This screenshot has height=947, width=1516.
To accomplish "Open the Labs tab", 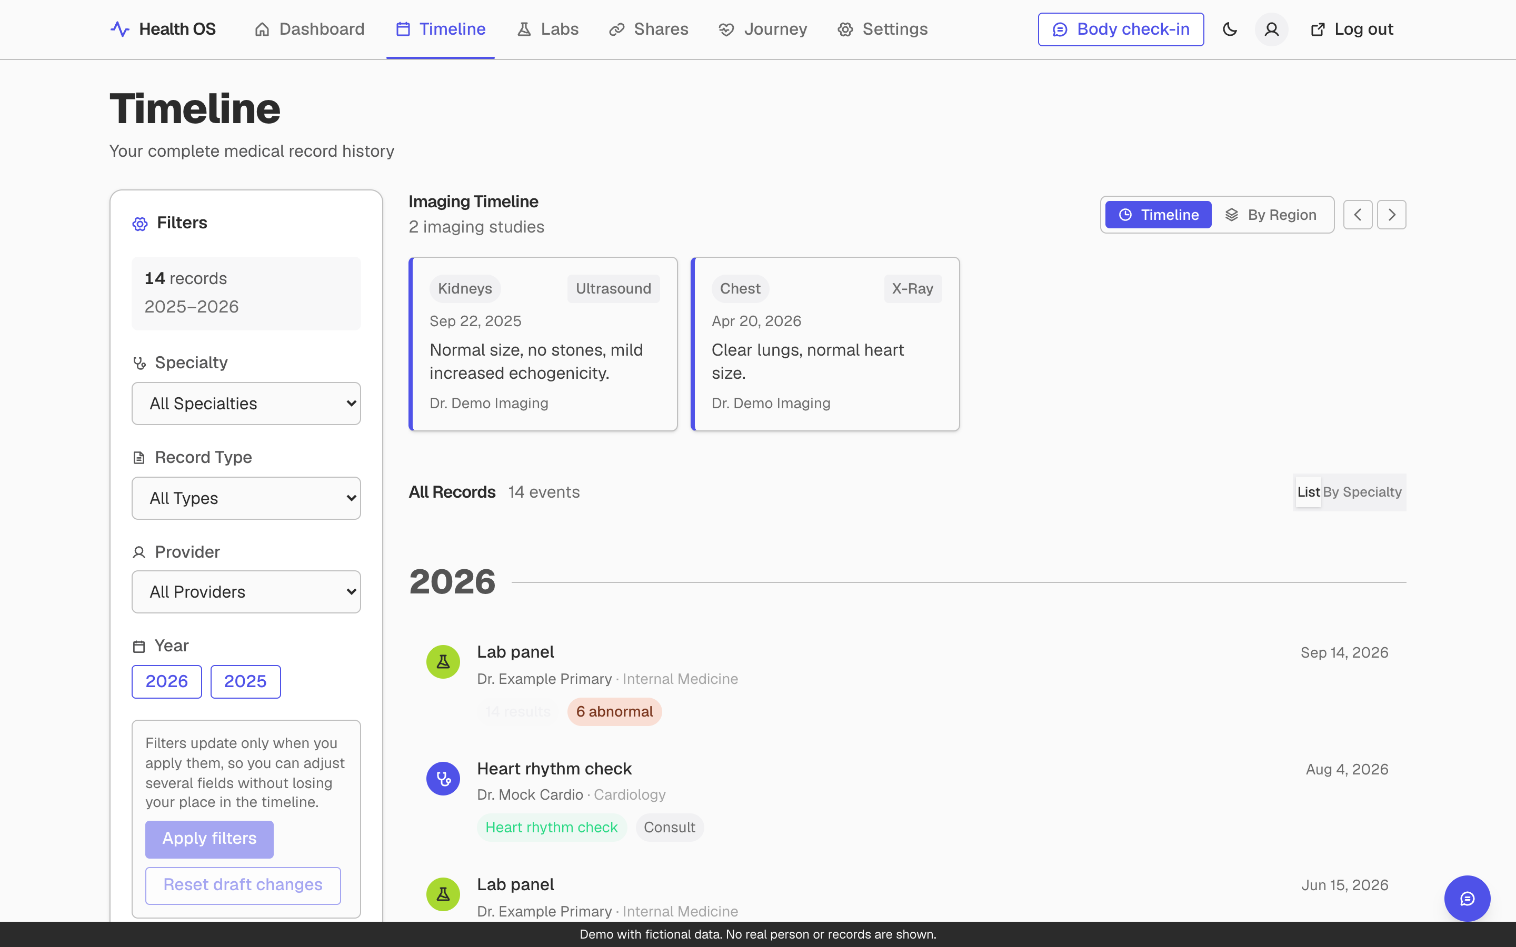I will [x=547, y=29].
